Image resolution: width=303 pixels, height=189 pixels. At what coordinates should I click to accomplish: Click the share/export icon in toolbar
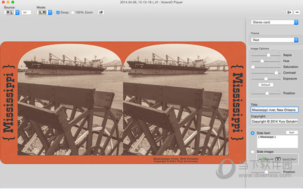tap(100, 12)
